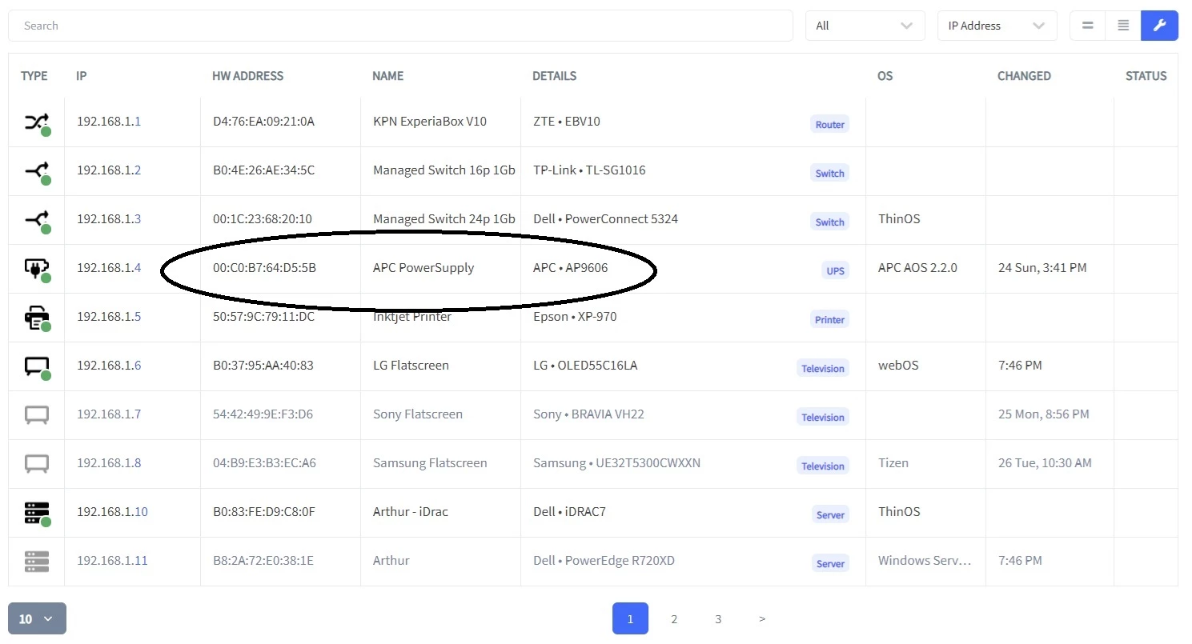
Task: Sort by the HW ADDRESS column header
Action: point(247,76)
